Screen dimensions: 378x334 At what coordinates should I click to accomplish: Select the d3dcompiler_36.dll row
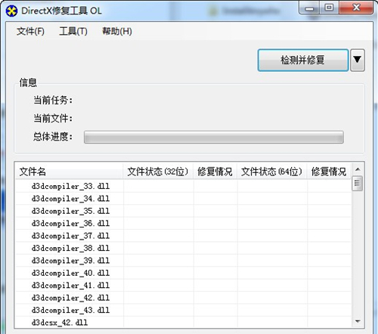pyautogui.click(x=183, y=223)
